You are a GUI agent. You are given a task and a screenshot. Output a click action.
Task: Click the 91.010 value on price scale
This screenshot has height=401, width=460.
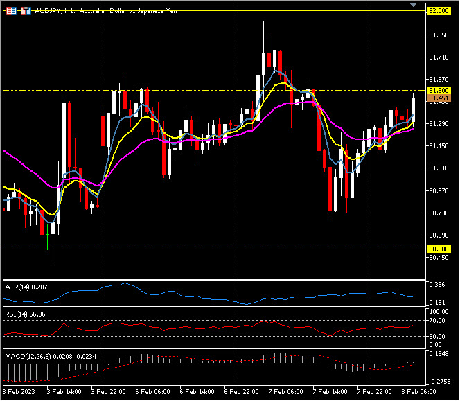[438, 168]
